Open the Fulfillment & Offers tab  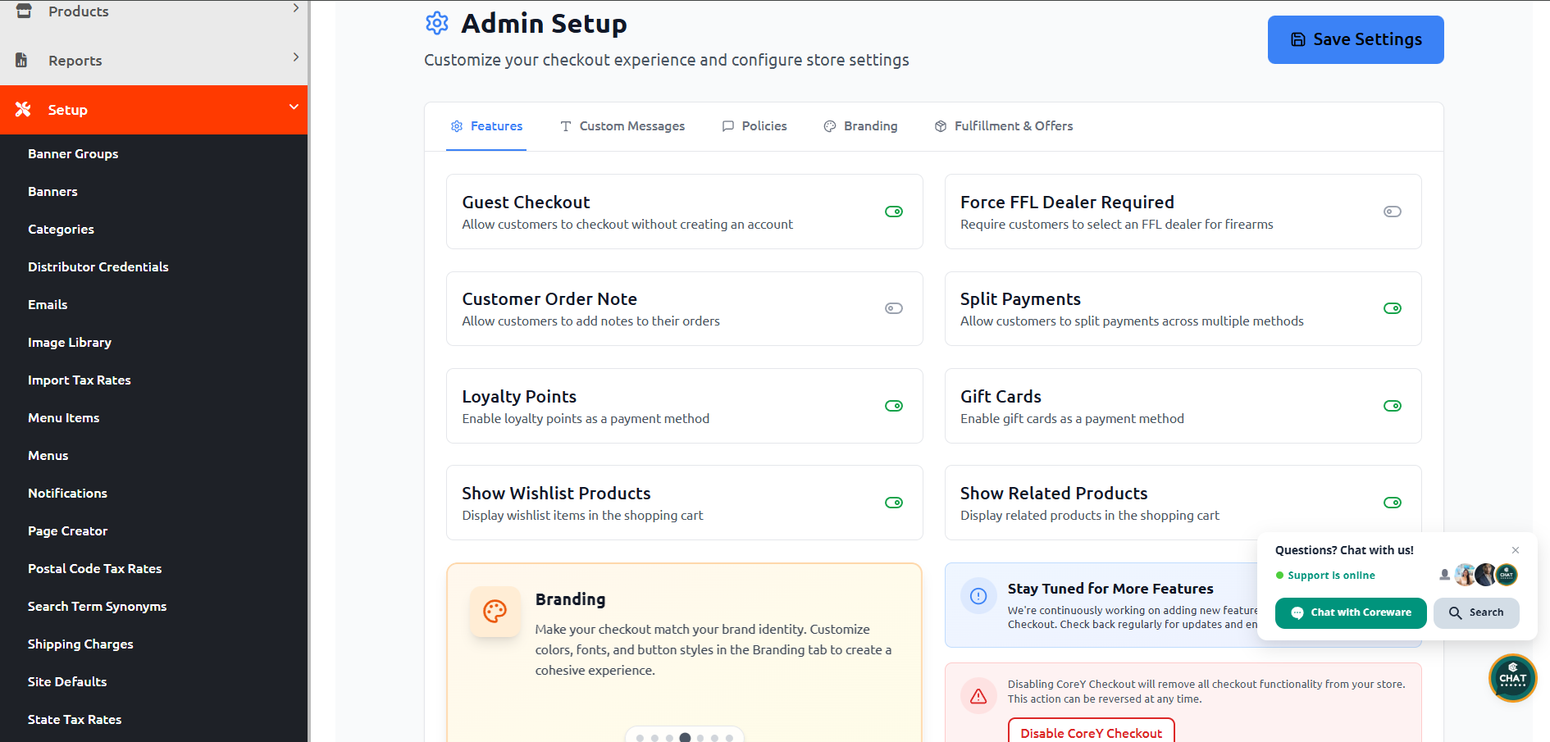1004,126
